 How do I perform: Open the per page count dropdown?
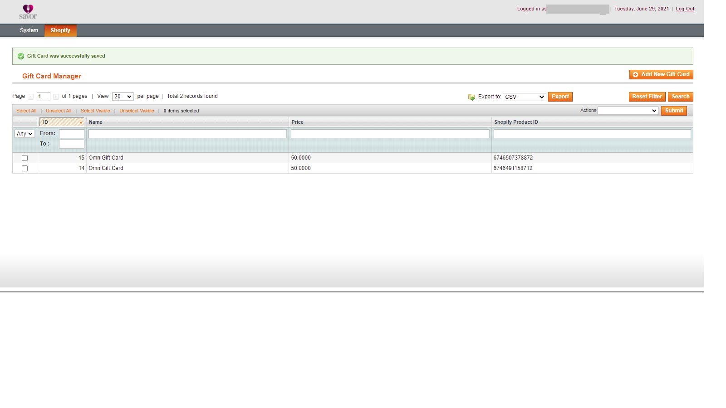click(x=123, y=96)
